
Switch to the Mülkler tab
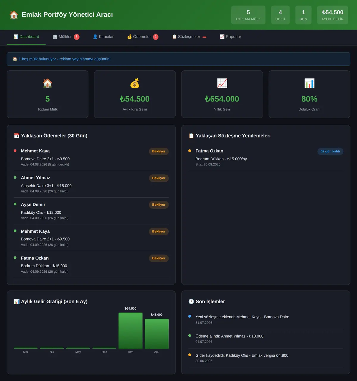(66, 37)
